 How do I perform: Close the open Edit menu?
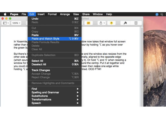32,14
